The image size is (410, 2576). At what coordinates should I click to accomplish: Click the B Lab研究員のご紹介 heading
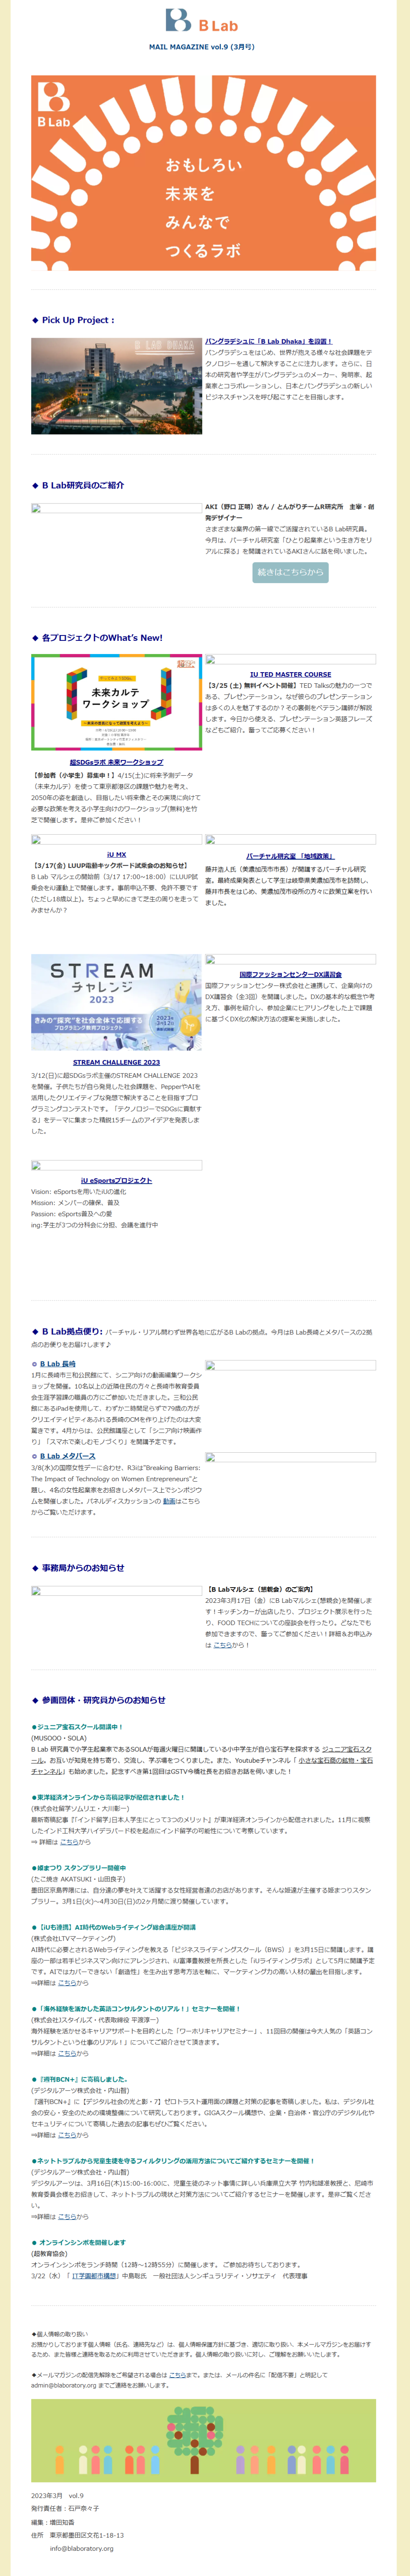[83, 485]
